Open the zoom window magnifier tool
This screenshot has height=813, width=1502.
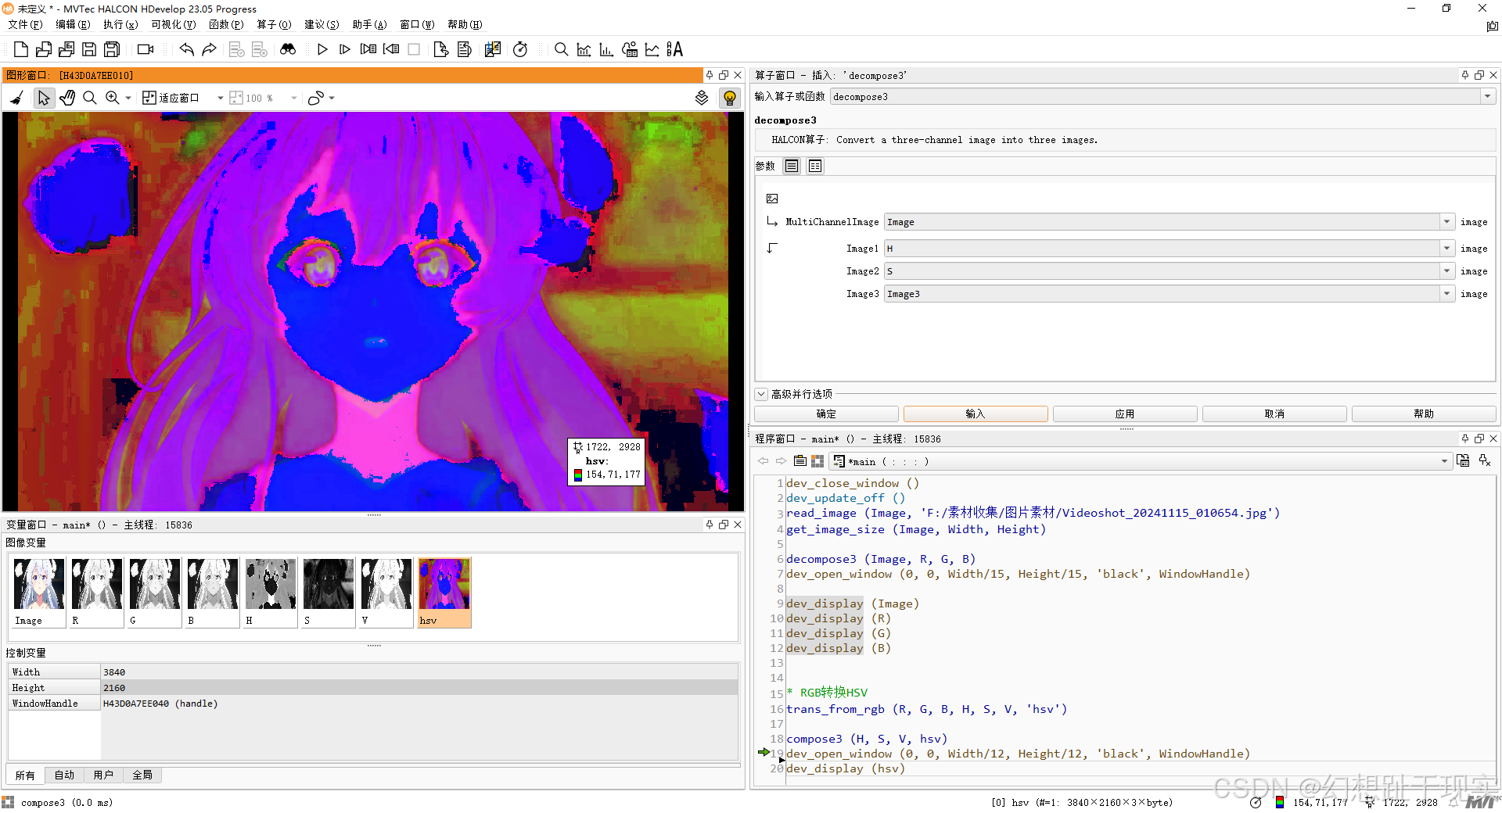(561, 49)
